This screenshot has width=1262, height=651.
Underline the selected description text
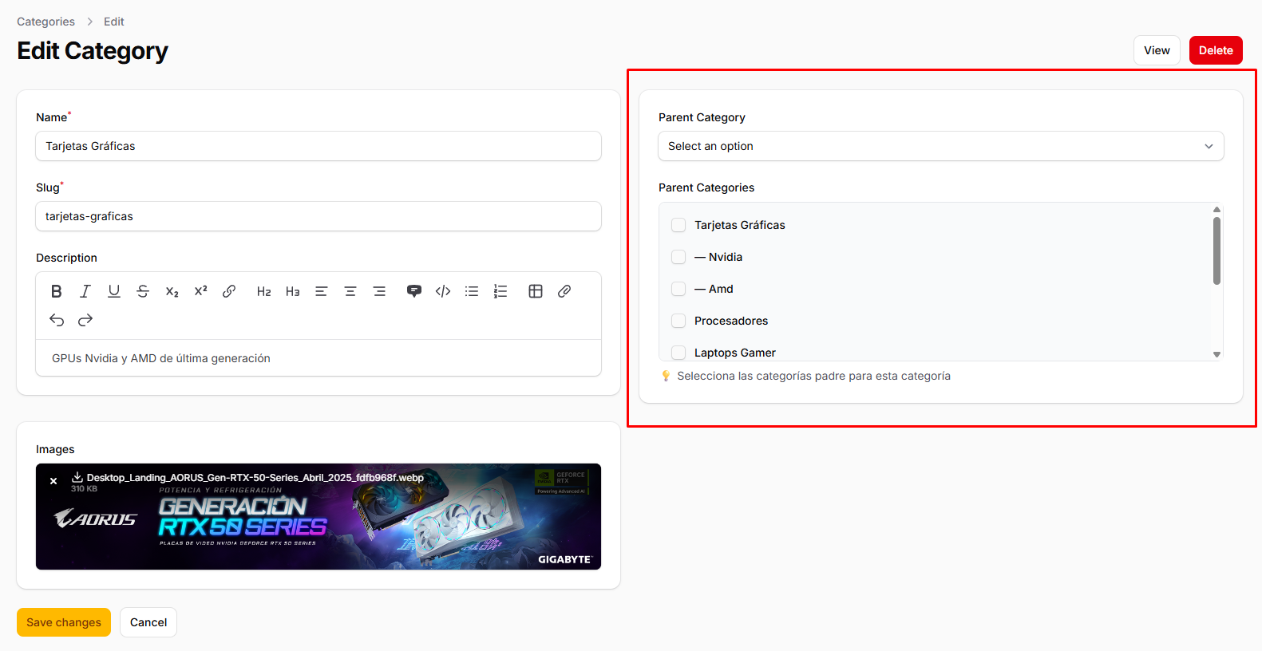114,291
